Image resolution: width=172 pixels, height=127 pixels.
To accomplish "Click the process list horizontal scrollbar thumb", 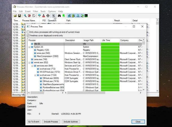I will (x=37, y=93).
